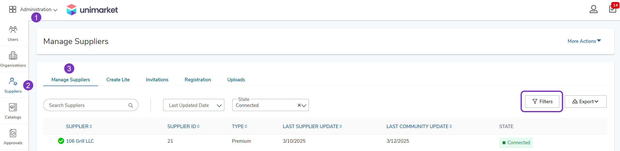Open the user profile icon
The height and width of the screenshot is (151, 620).
594,9
